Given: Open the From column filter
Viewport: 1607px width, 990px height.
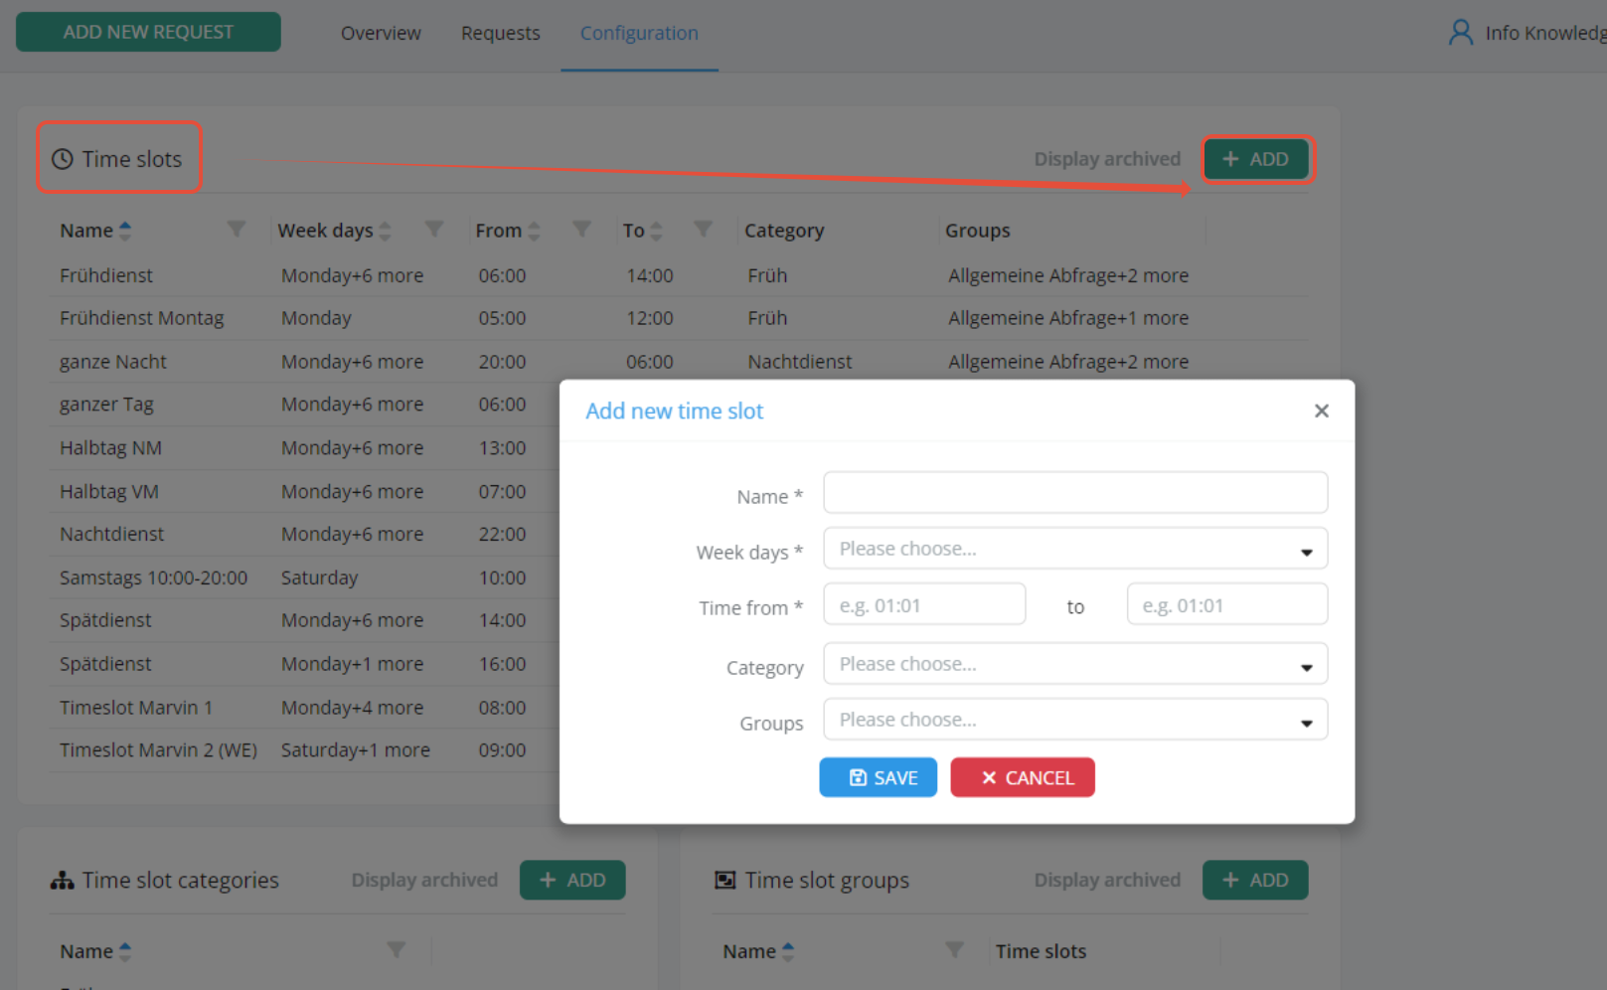Looking at the screenshot, I should 582,230.
